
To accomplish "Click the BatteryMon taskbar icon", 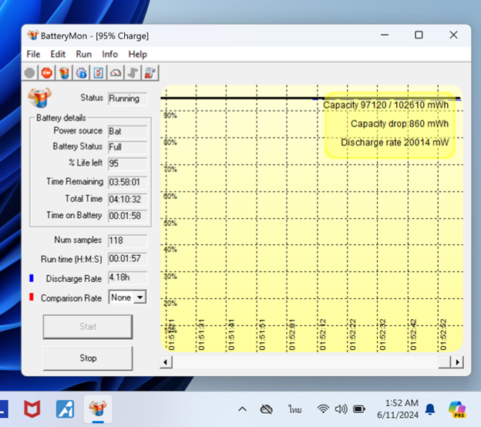I will [x=98, y=409].
